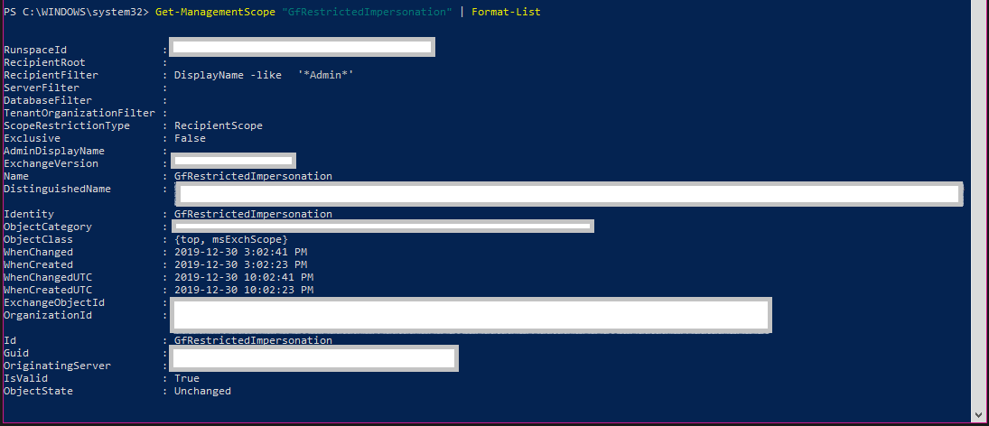Click the Identity label
The width and height of the screenshot is (989, 426).
pyautogui.click(x=29, y=214)
